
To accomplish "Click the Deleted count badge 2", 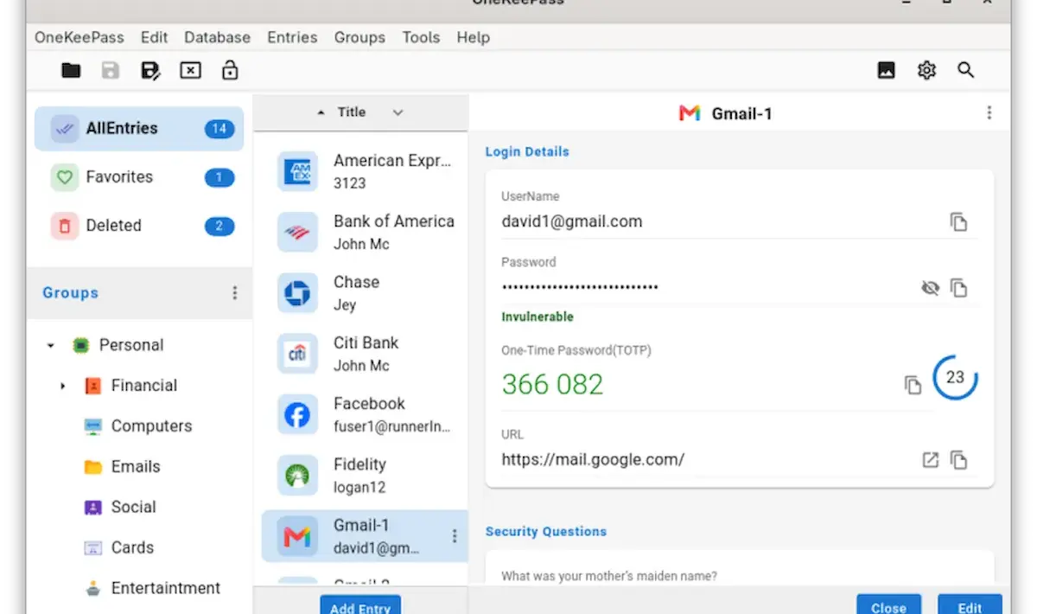I will pyautogui.click(x=219, y=226).
